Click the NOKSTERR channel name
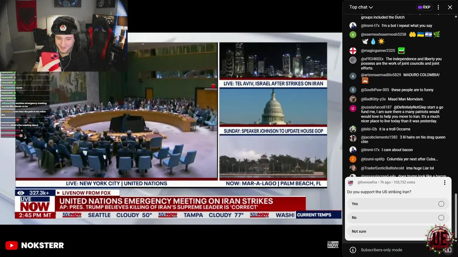 [43, 246]
